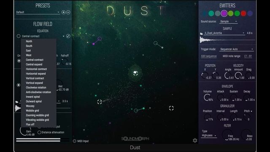Screen dimensions: 270x152
Task: Click the Edit sequence link
Action: click(209, 56)
